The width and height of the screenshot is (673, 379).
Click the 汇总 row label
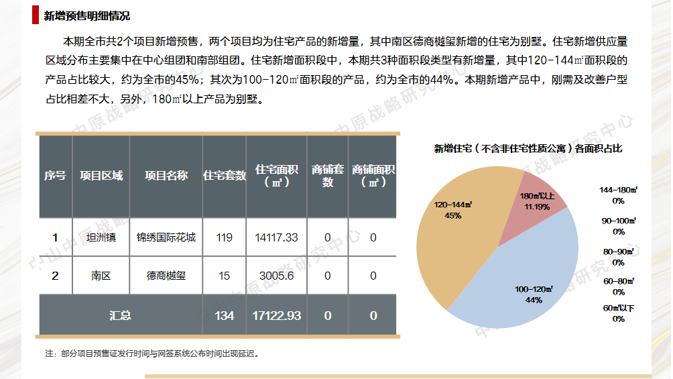[121, 315]
